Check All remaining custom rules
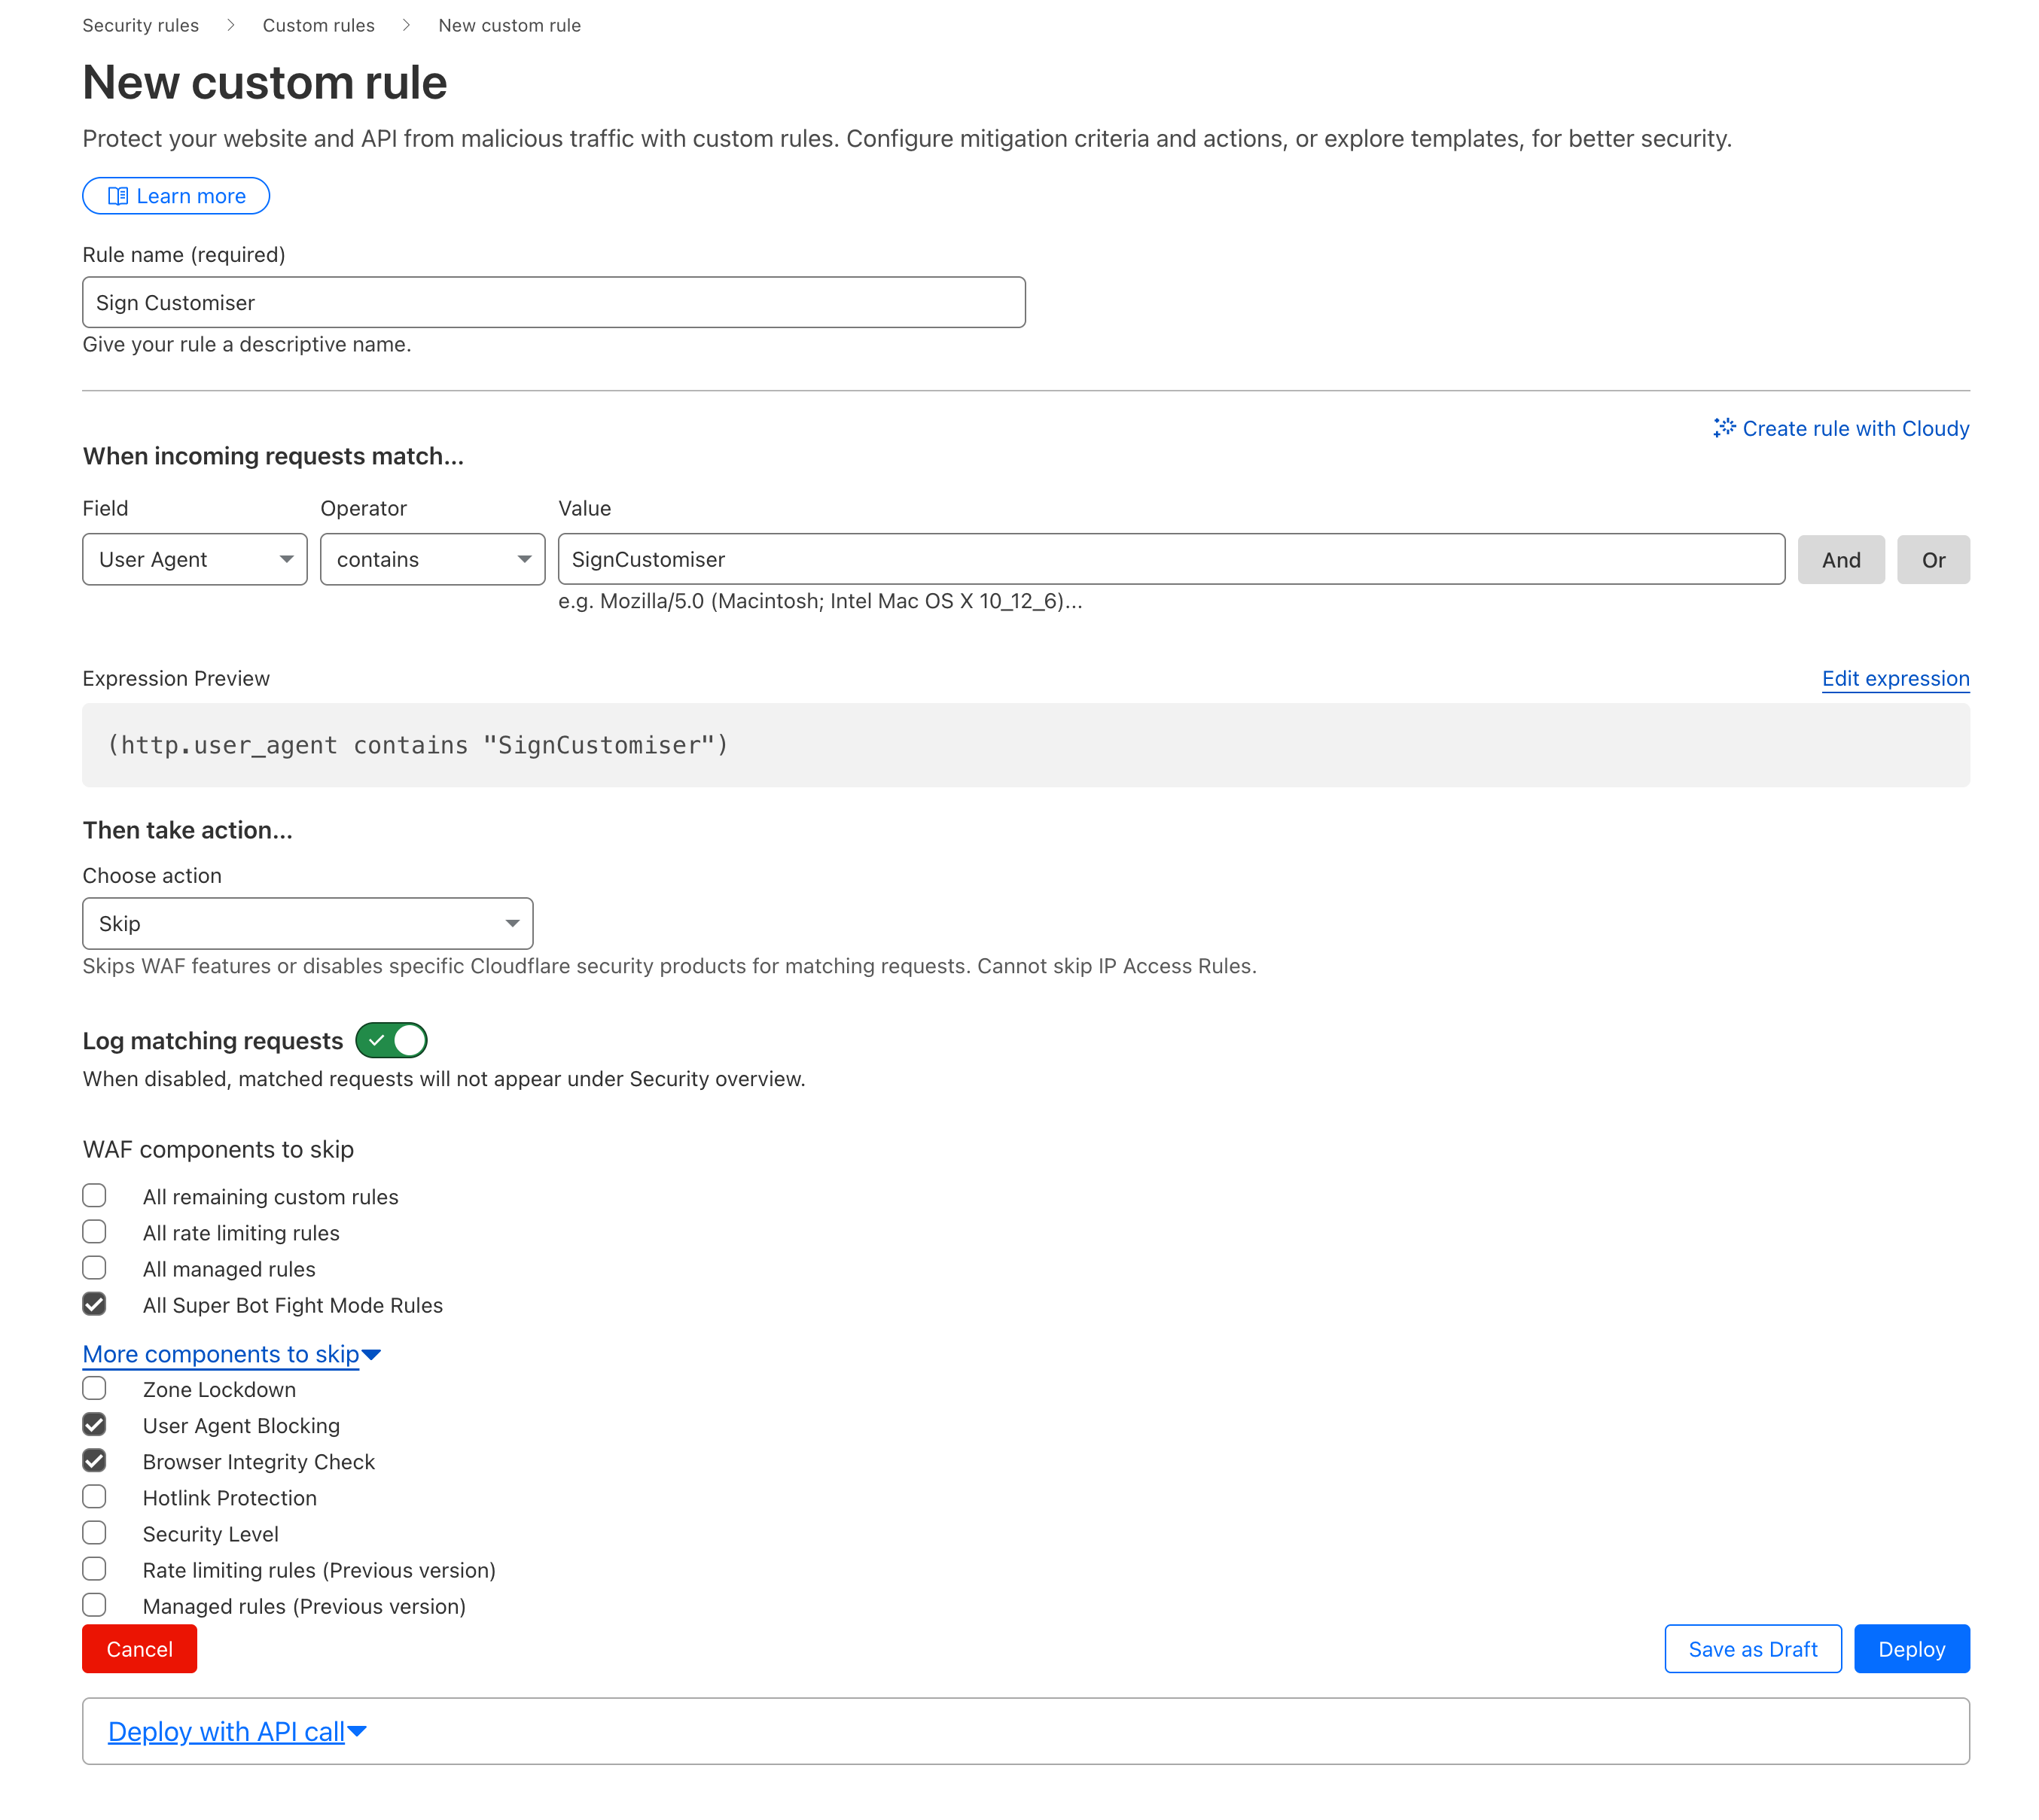Screen dimensions: 2039x1820 [94, 1196]
